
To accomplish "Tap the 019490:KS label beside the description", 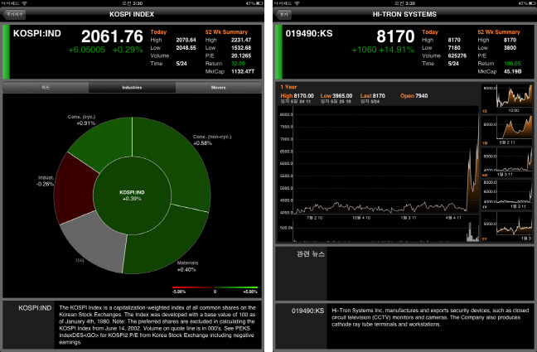I will tap(307, 311).
